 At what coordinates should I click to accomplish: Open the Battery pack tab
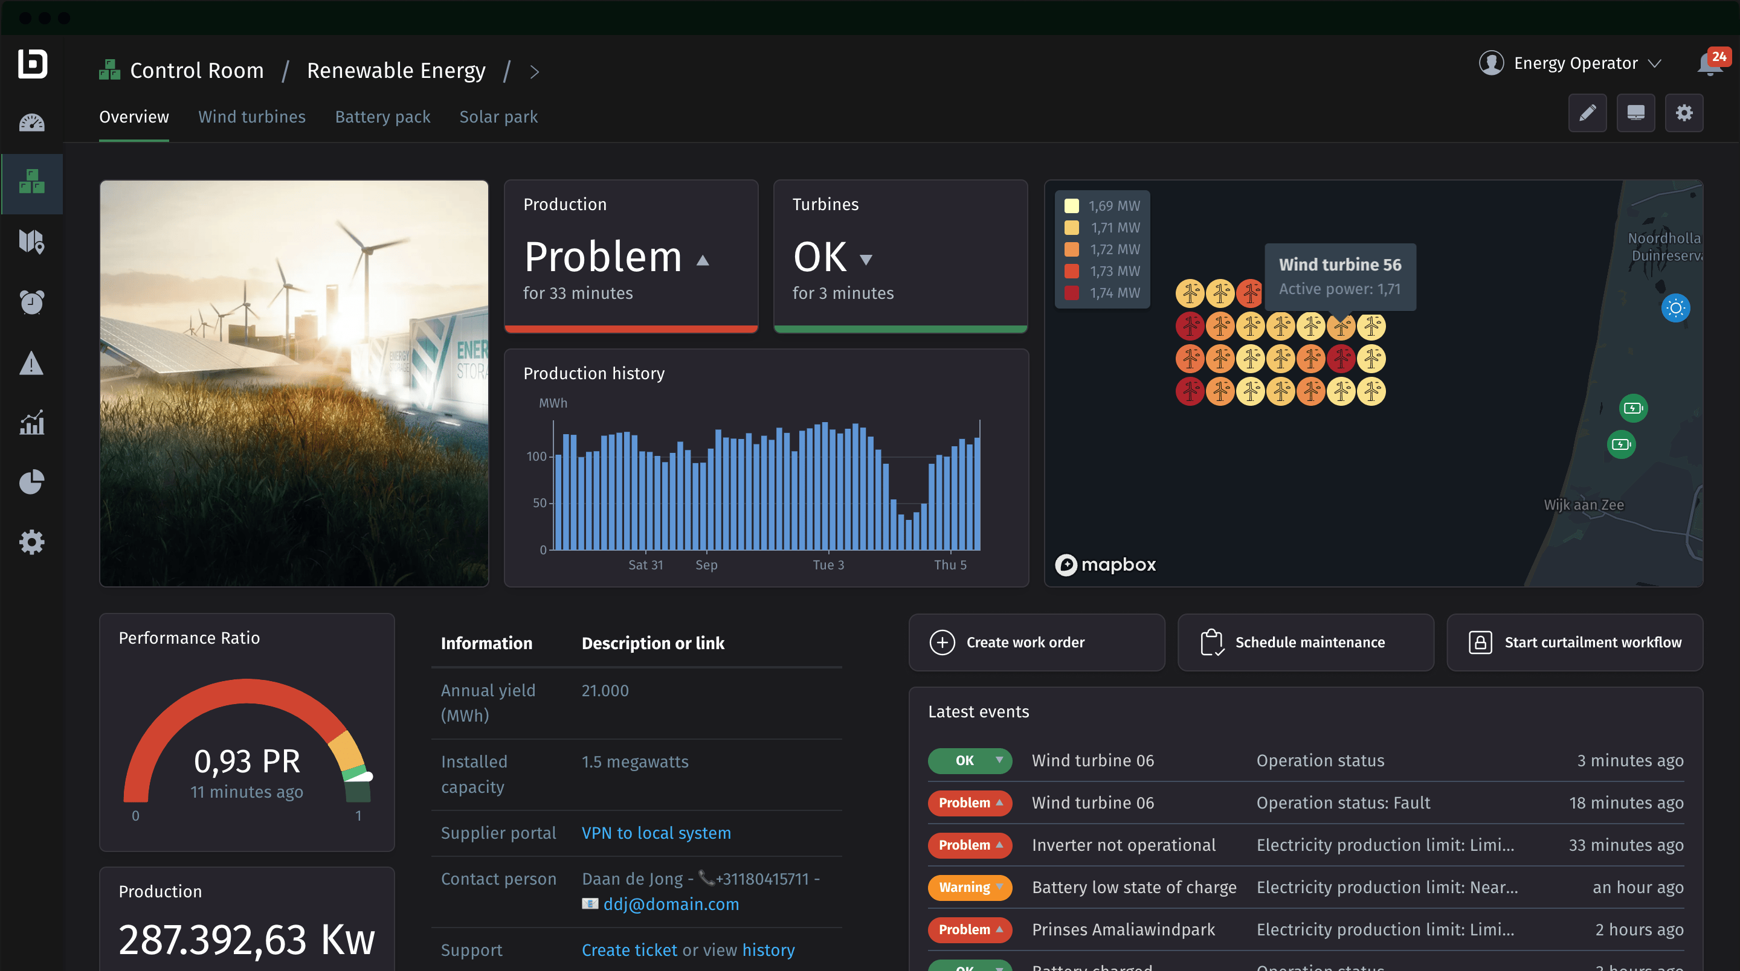click(x=382, y=116)
